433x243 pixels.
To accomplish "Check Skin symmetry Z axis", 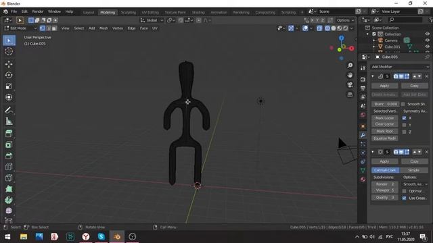I will point(405,132).
